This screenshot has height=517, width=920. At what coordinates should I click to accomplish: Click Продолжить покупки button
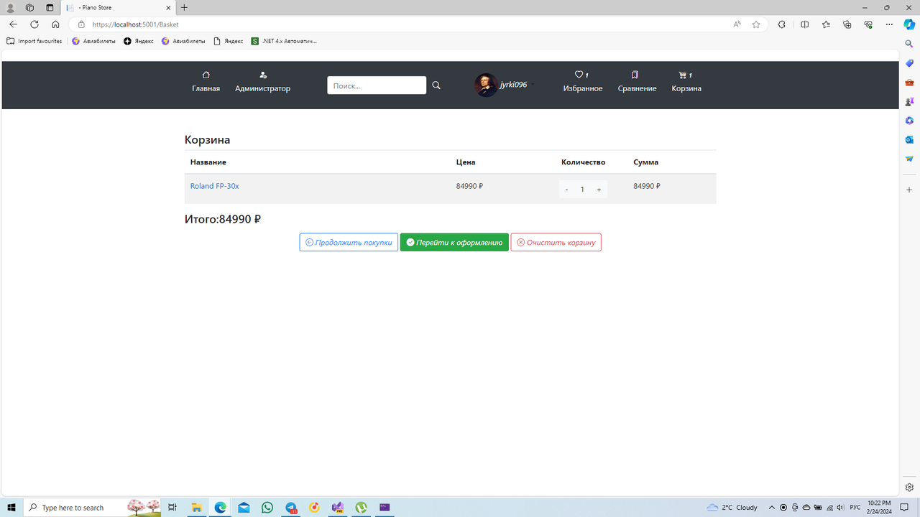pyautogui.click(x=349, y=243)
